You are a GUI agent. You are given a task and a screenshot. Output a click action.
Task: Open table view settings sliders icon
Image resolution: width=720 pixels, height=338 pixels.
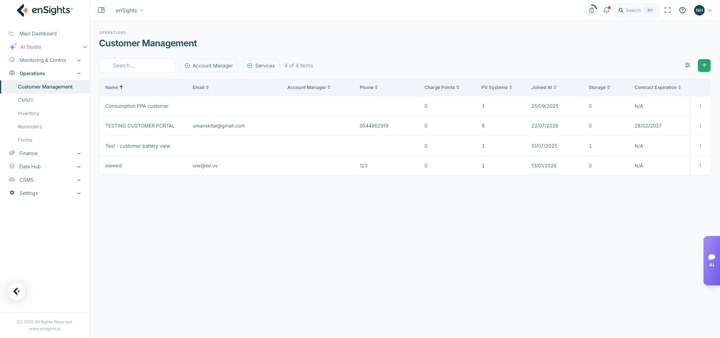(x=688, y=65)
